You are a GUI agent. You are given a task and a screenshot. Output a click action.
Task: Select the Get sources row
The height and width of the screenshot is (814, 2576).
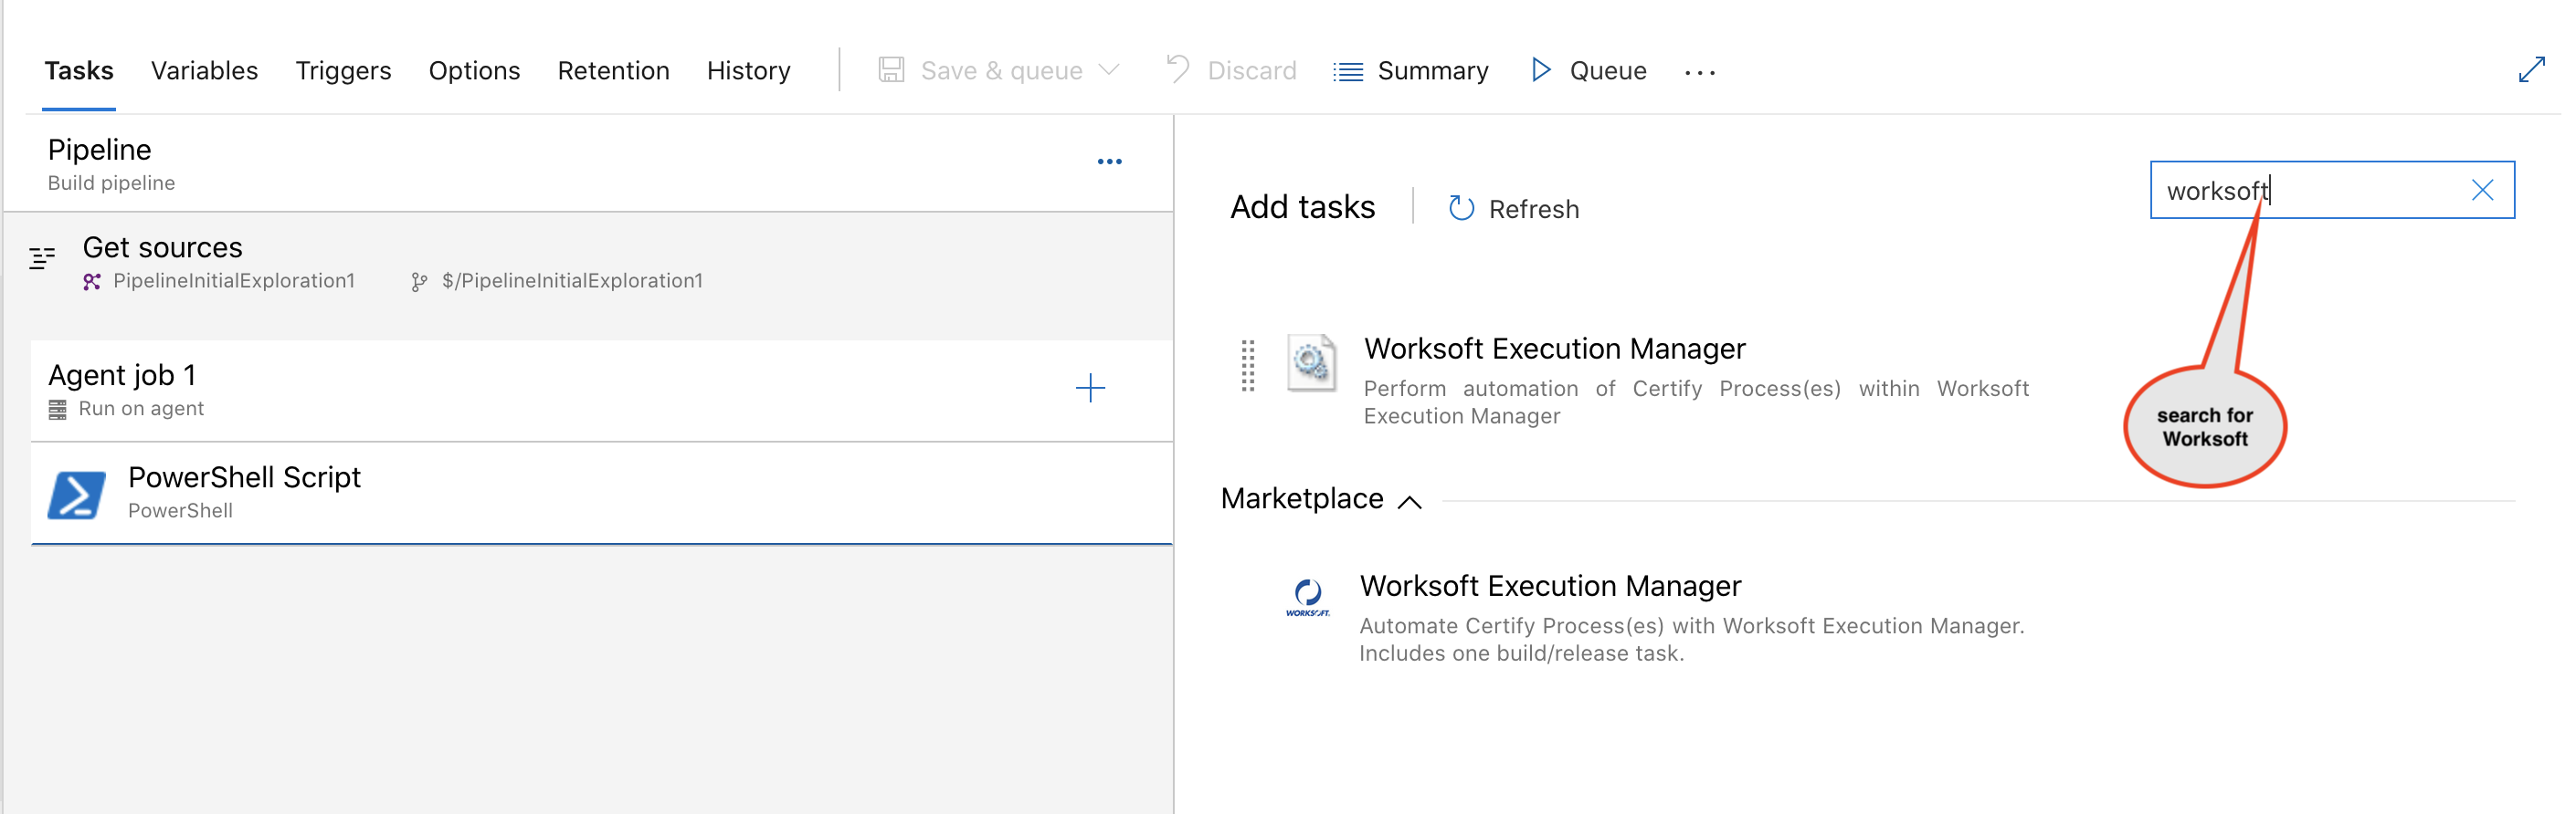coord(588,265)
